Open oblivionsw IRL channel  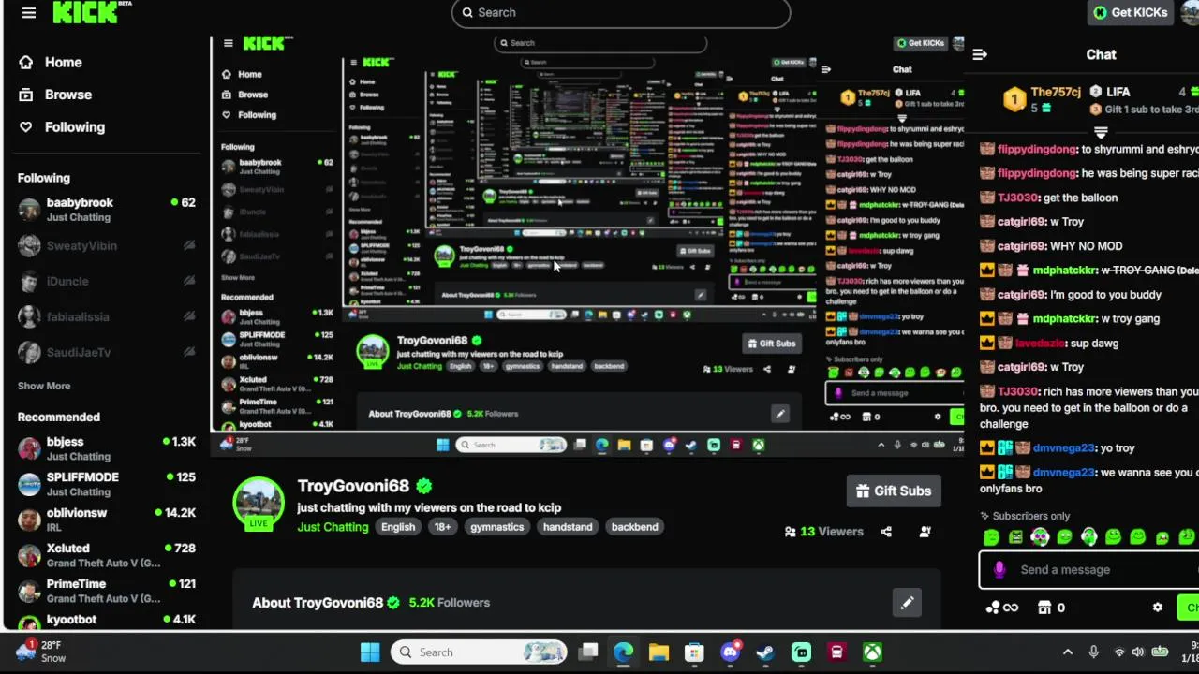point(106,520)
